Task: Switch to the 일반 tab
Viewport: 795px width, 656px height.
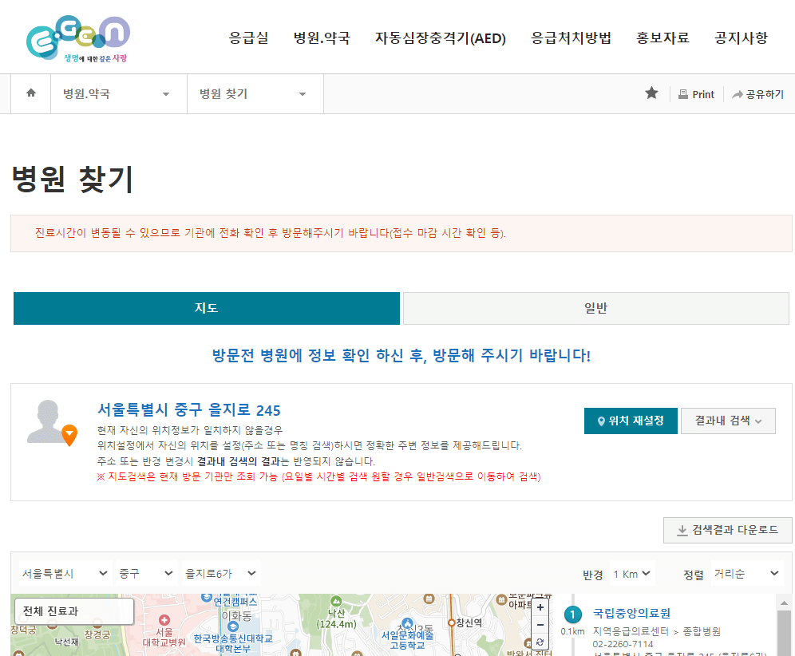Action: point(596,309)
